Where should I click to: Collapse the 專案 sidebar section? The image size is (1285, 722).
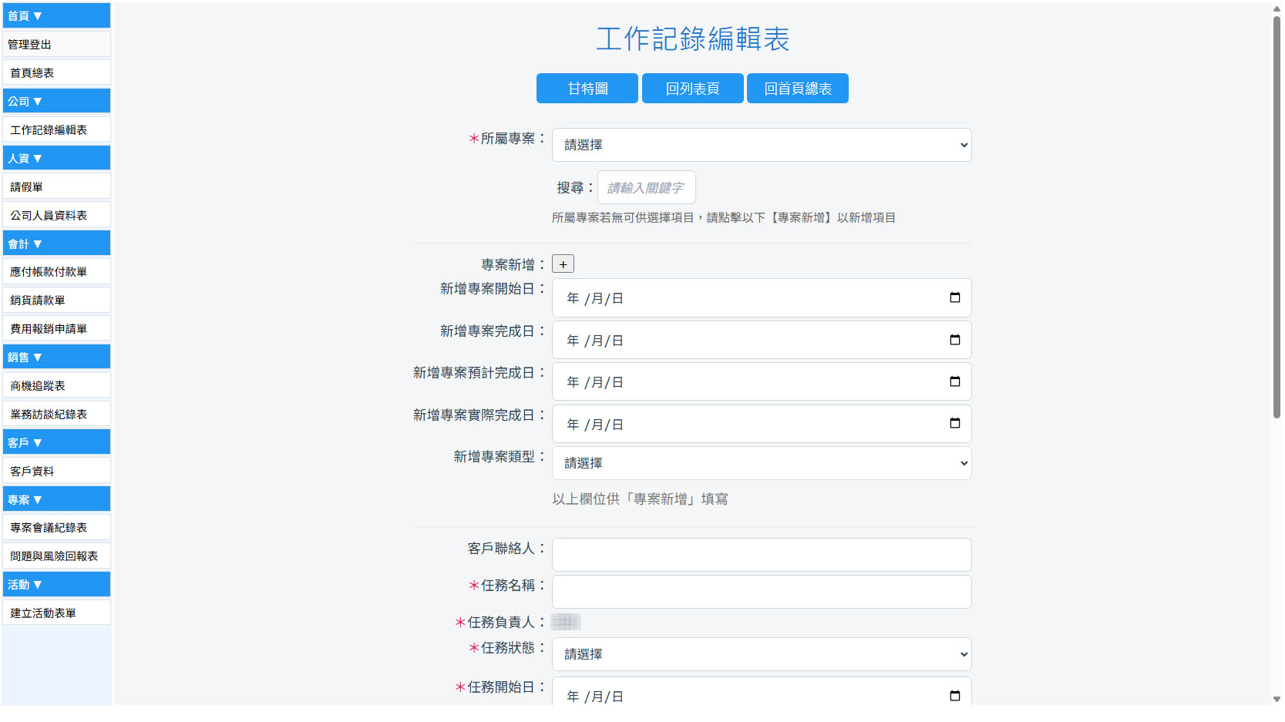[x=56, y=499]
